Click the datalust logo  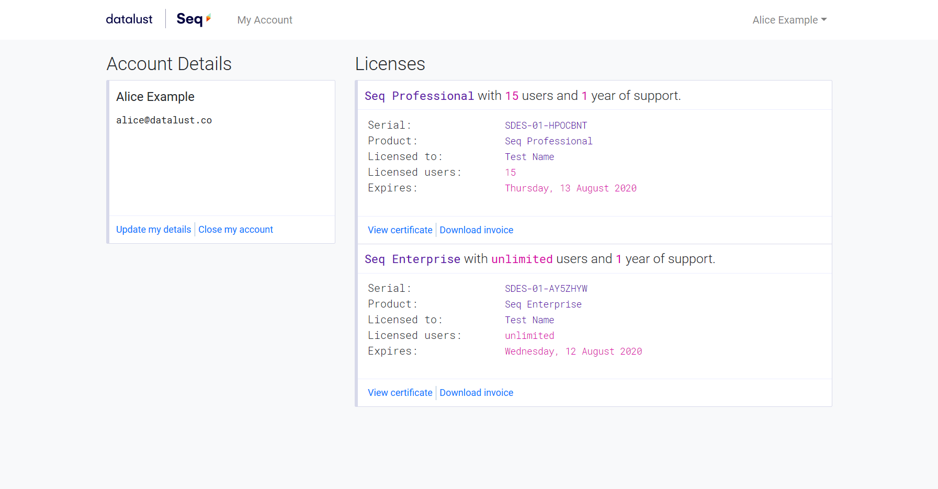click(129, 19)
